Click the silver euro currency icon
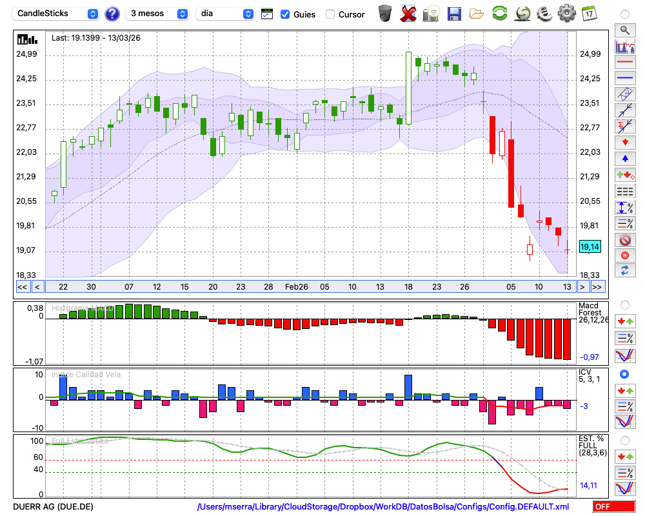The width and height of the screenshot is (645, 516). click(544, 14)
